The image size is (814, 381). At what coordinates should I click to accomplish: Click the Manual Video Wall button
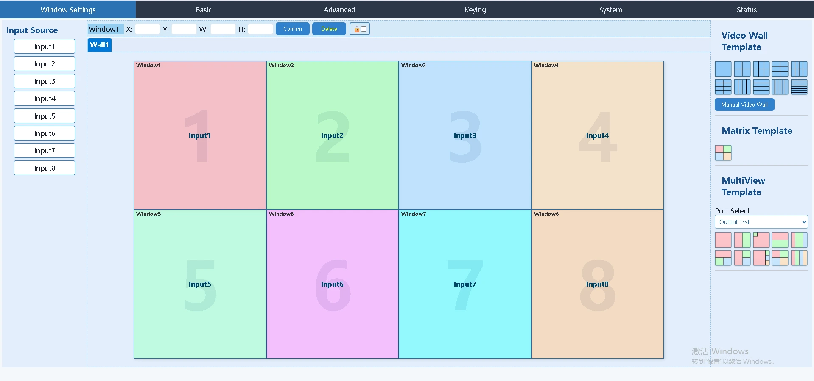[744, 105]
